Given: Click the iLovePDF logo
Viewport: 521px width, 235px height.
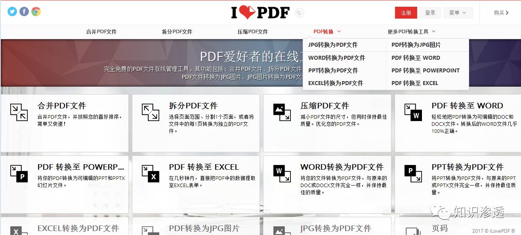Looking at the screenshot, I should tap(260, 13).
